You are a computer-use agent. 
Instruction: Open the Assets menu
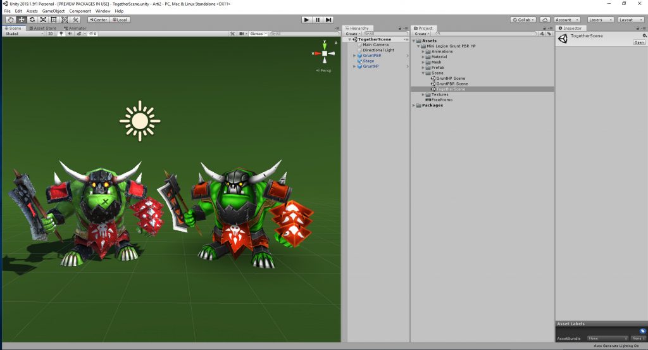pos(32,11)
